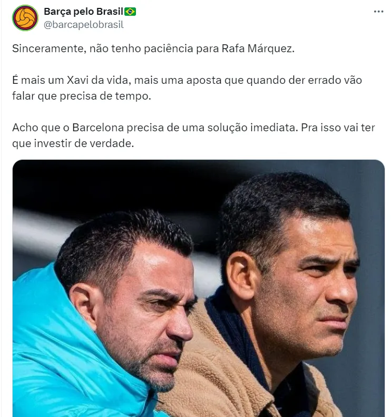Click the Brazil flag emoji beside name
The width and height of the screenshot is (391, 417).
pos(130,12)
